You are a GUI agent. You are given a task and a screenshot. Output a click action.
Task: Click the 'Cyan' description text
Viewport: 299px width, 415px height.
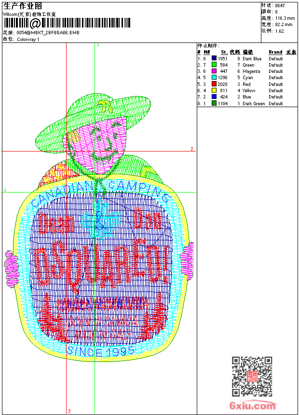pos(248,78)
